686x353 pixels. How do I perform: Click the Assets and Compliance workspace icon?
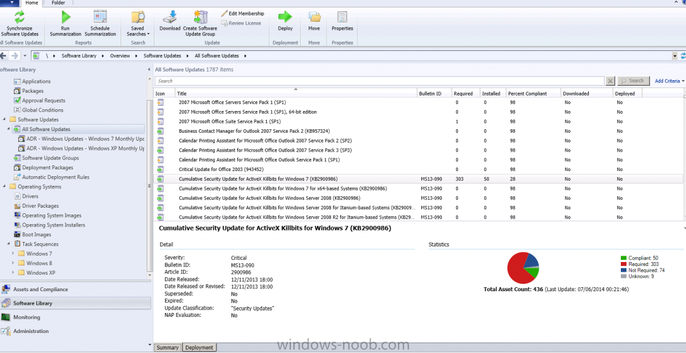click(x=6, y=289)
